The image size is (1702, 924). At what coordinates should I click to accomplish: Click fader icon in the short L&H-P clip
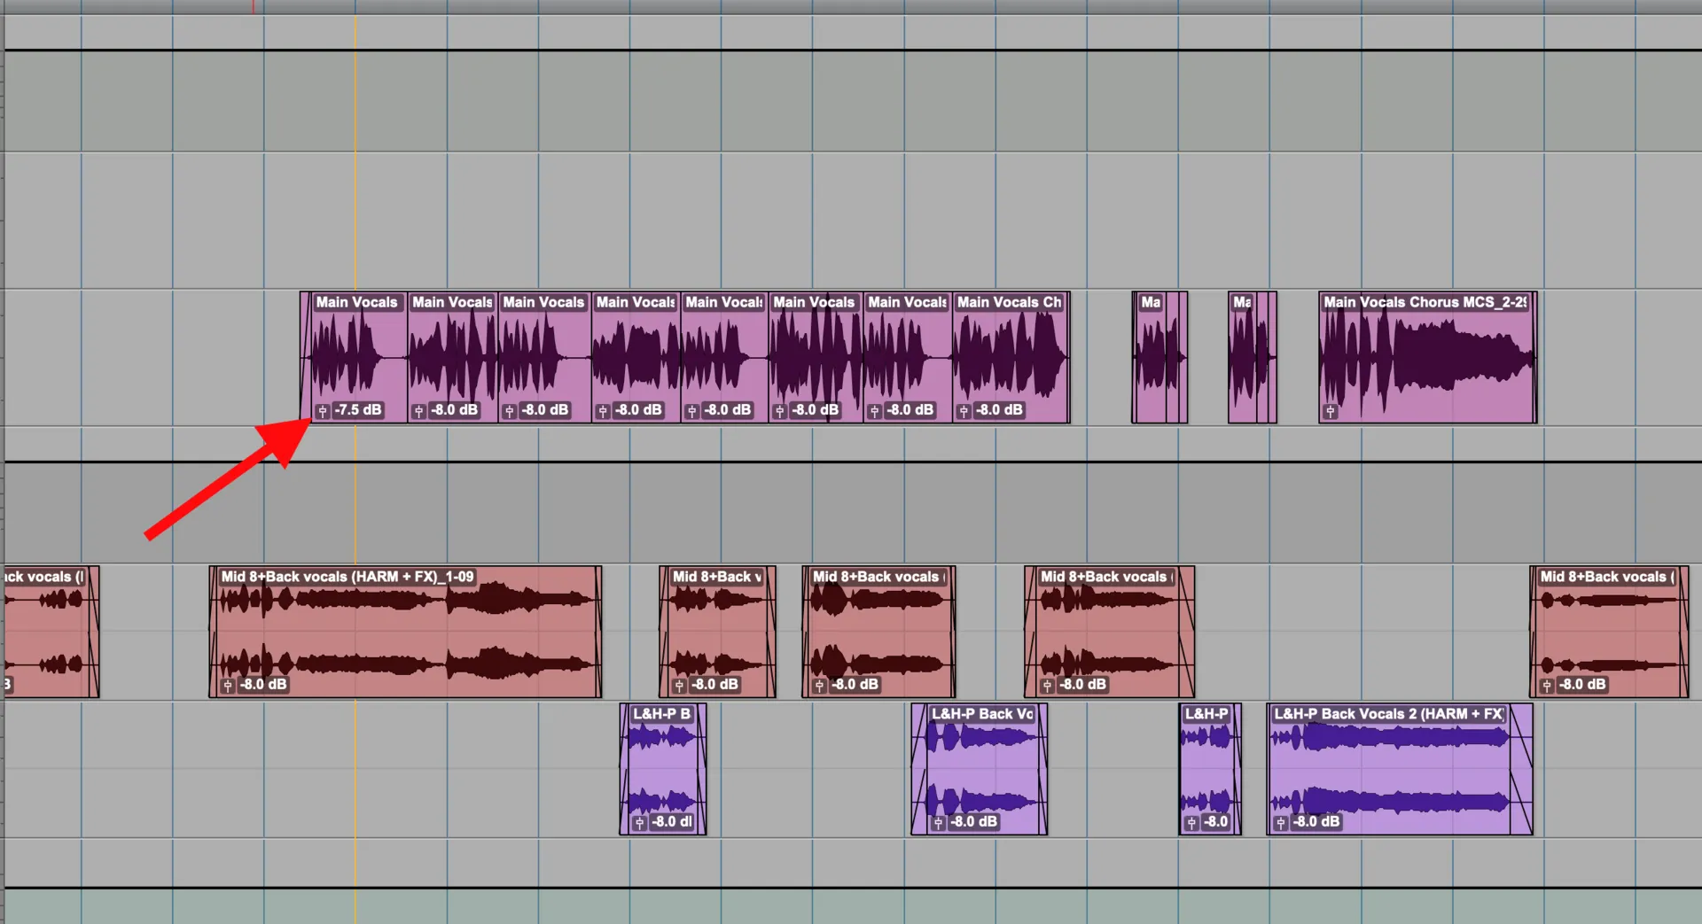(x=1191, y=822)
